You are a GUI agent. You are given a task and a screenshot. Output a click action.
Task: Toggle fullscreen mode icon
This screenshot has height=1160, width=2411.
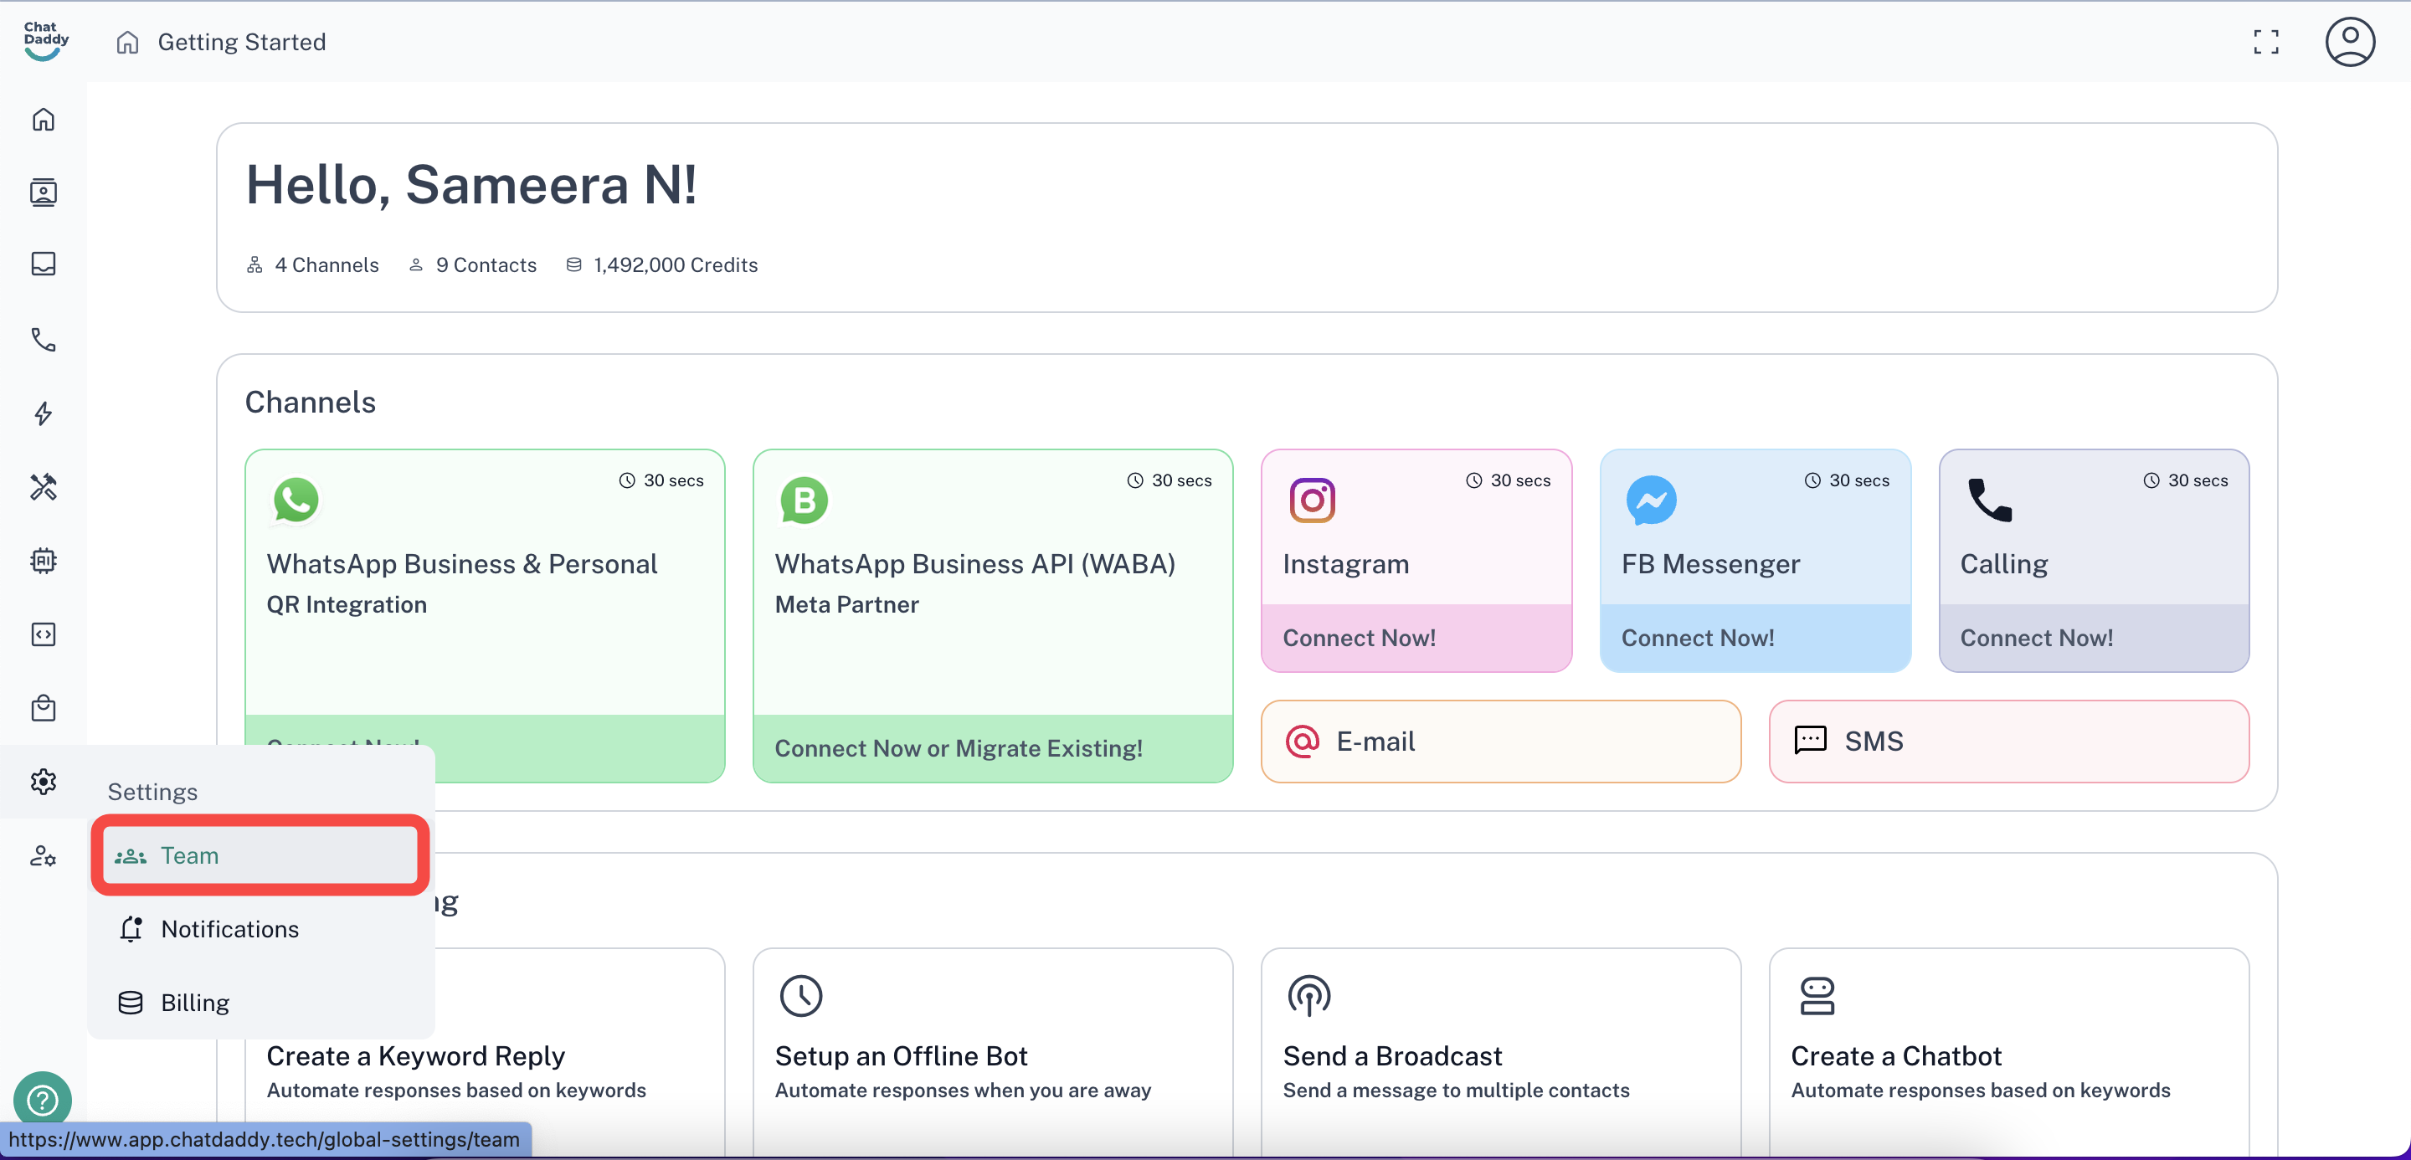click(x=2265, y=42)
